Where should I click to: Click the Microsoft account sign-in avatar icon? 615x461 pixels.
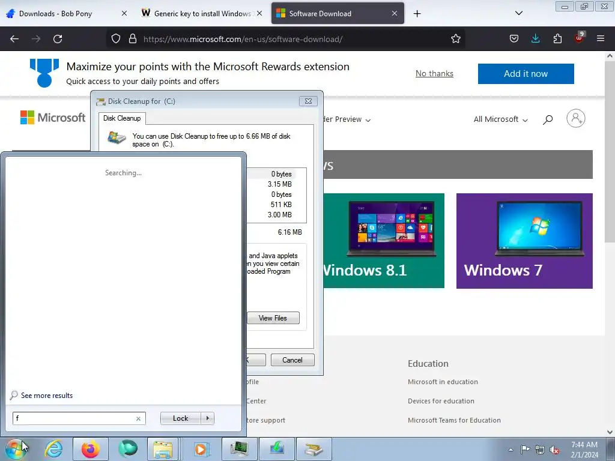click(576, 118)
